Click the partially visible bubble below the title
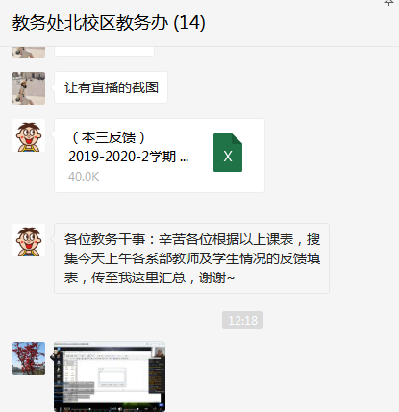Screen dimensions: 399x412 tap(104, 51)
